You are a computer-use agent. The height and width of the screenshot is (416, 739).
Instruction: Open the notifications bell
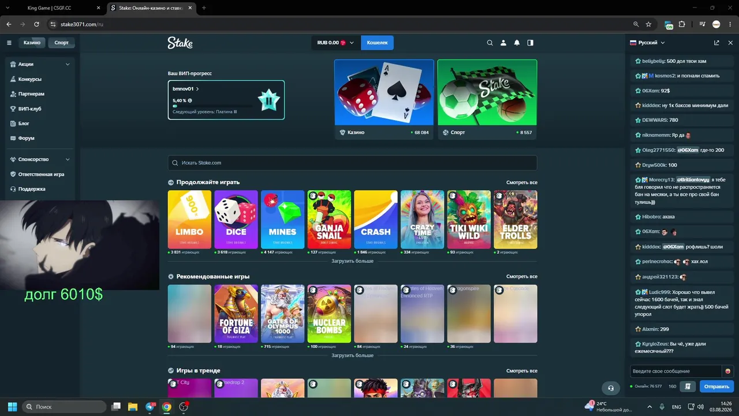517,43
